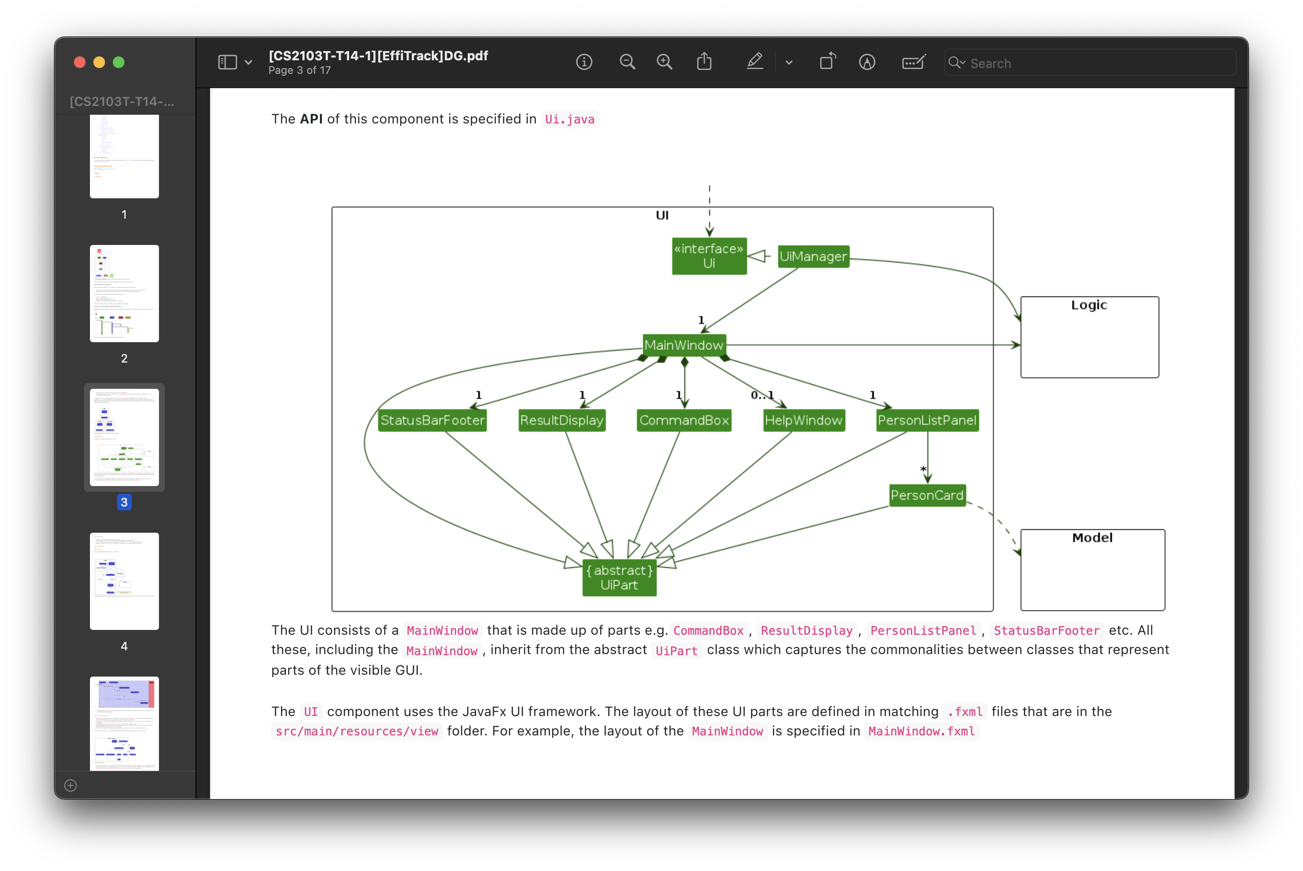Select page 3 thumbnail
1303x871 pixels.
(124, 437)
